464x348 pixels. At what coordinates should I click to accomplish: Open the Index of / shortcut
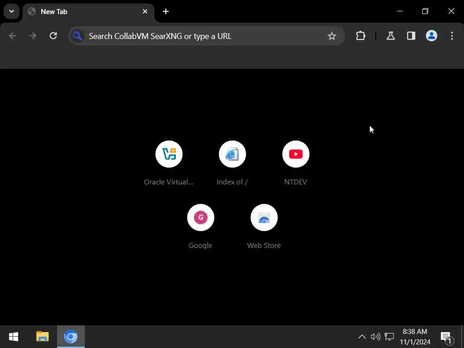click(x=232, y=163)
